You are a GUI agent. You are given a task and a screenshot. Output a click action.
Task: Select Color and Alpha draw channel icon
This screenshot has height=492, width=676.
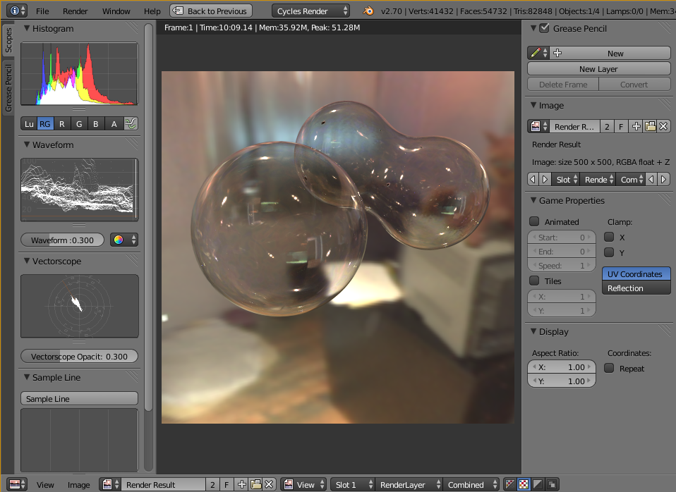pos(510,484)
